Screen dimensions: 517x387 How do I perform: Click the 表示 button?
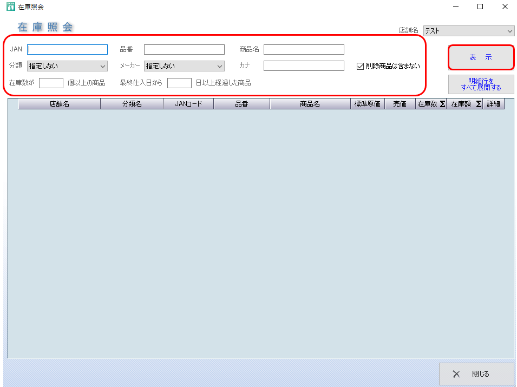(x=481, y=57)
